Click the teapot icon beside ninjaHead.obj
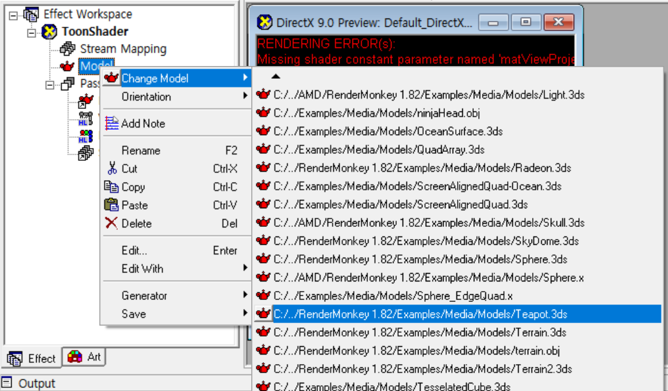This screenshot has width=668, height=391. 263,112
